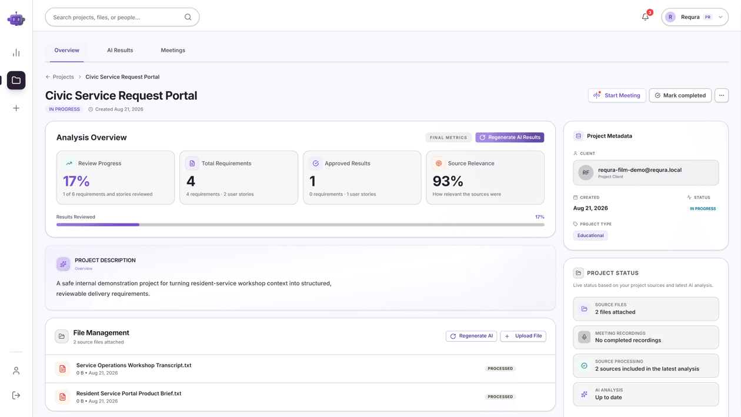Click the logout icon in sidebar
Viewport: 741px width, 417px height.
coord(16,395)
